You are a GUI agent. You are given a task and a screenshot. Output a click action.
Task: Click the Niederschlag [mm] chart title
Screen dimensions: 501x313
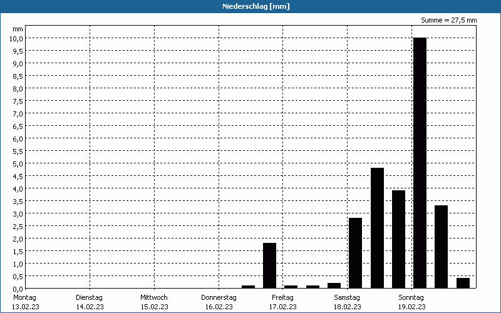point(256,6)
